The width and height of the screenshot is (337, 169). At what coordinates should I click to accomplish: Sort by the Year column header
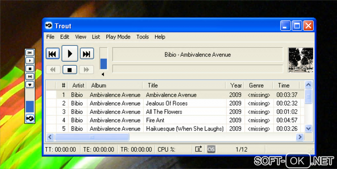pos(235,85)
